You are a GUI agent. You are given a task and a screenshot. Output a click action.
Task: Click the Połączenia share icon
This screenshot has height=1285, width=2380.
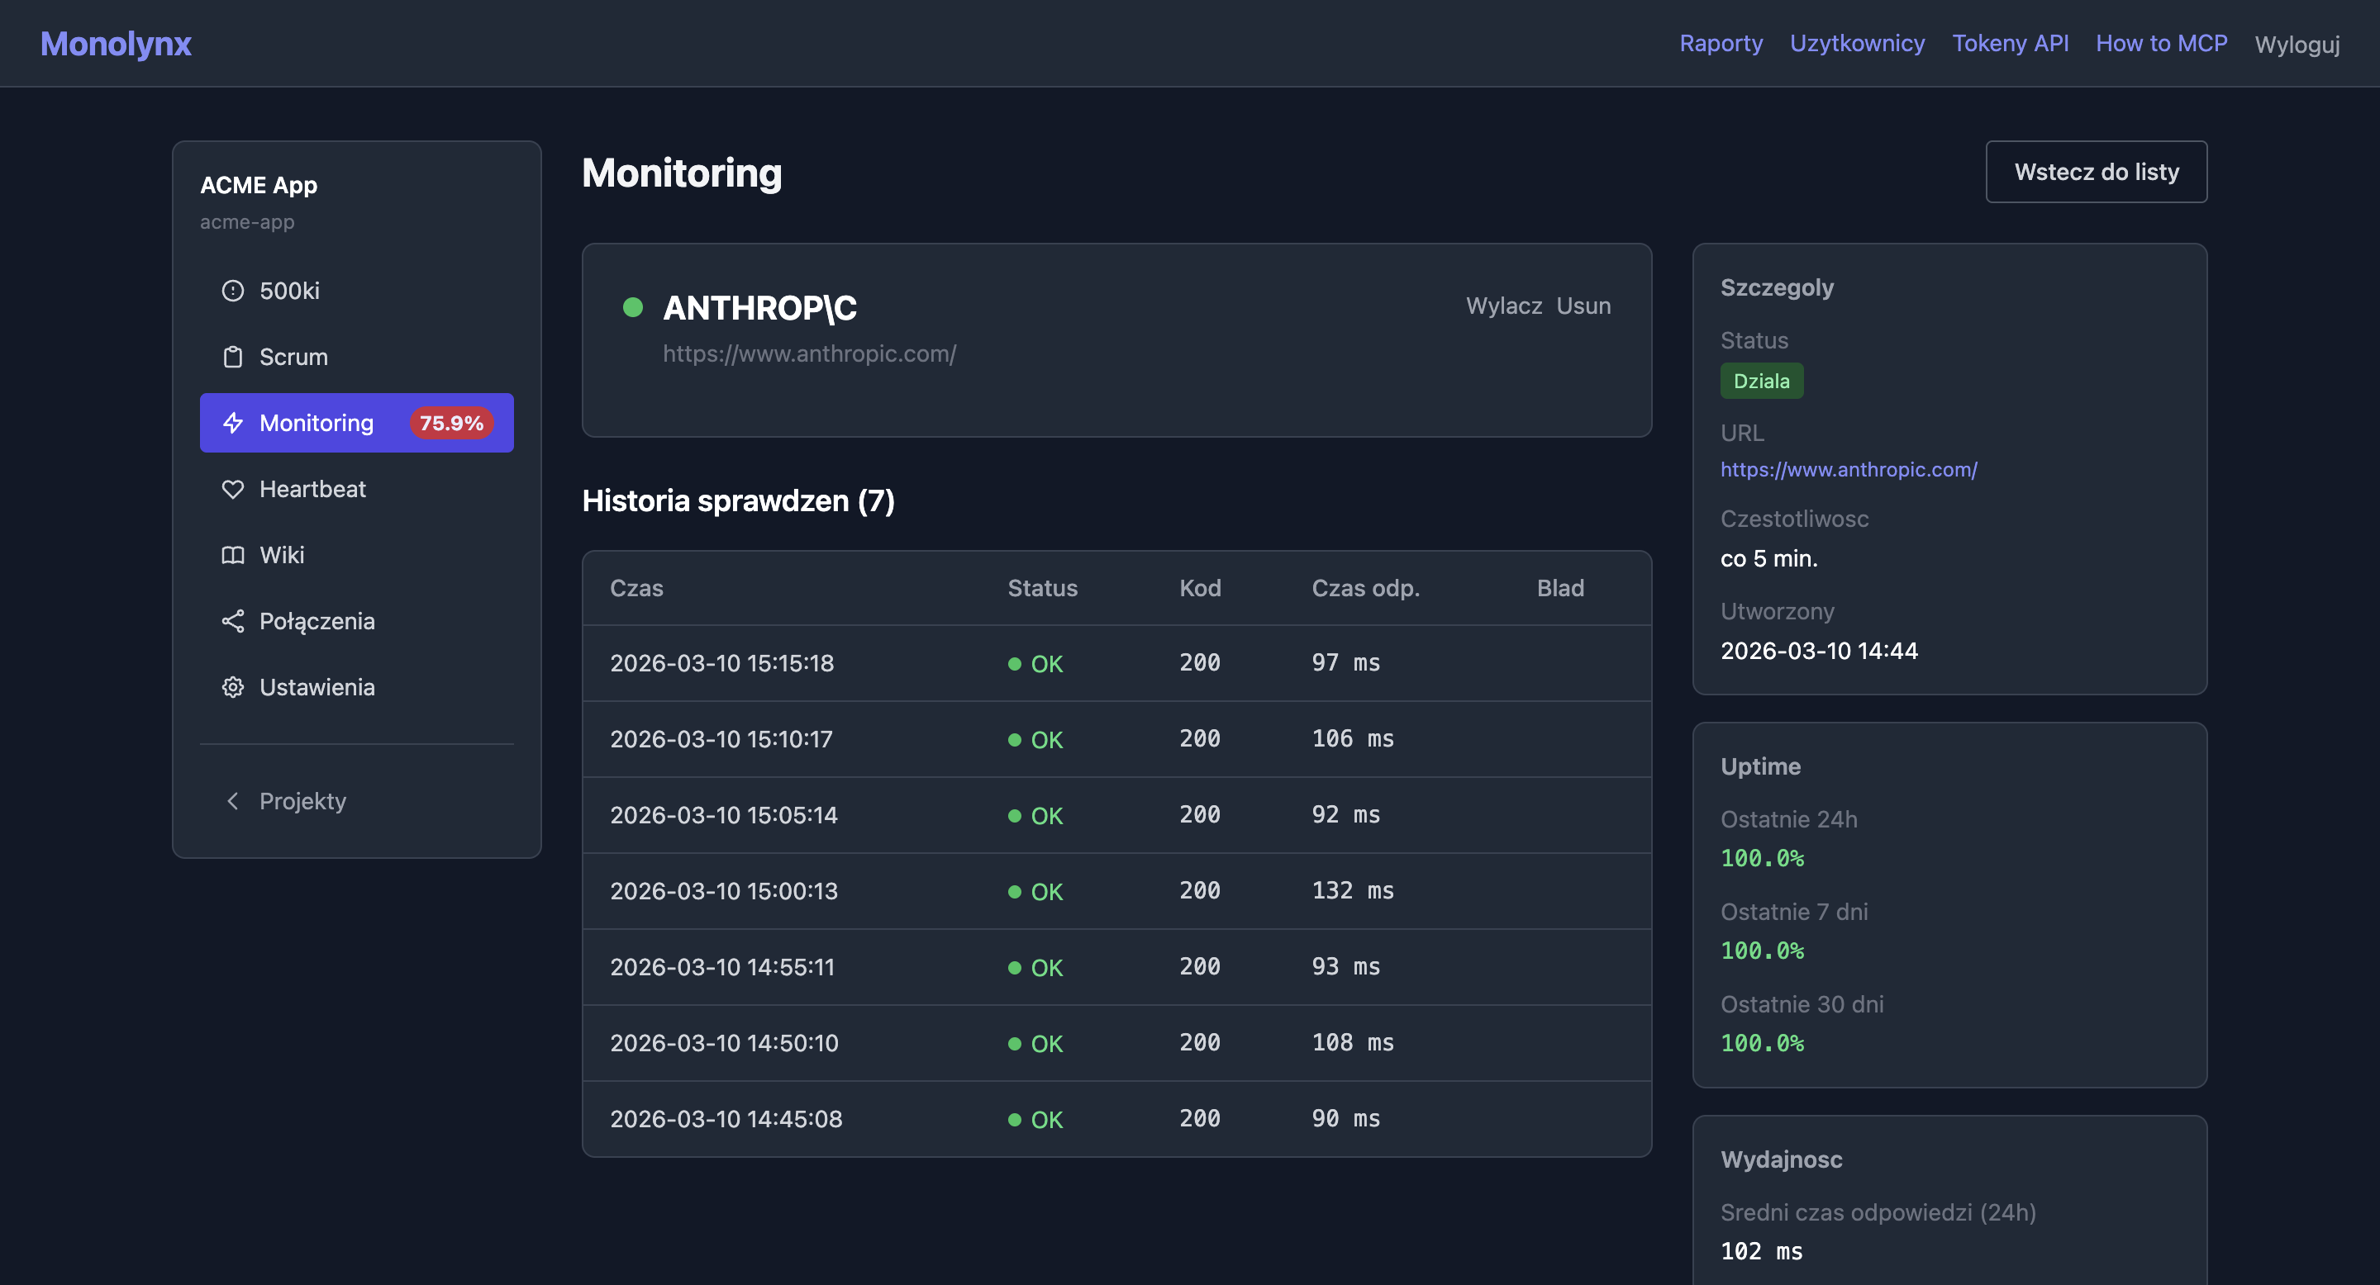(x=233, y=621)
